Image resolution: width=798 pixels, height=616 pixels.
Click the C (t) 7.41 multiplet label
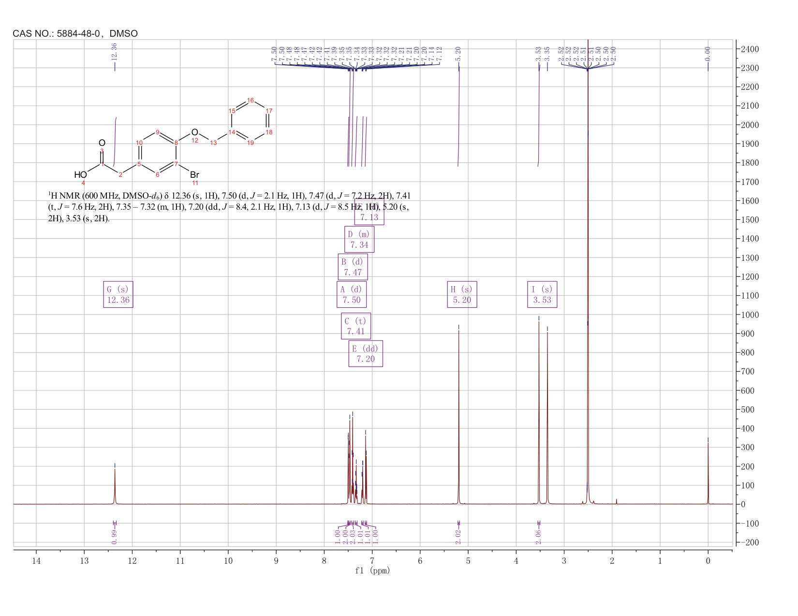[356, 326]
